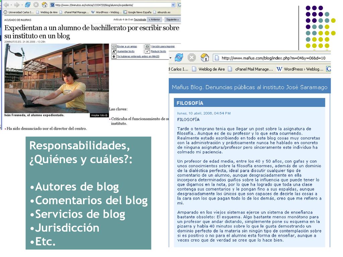Click the Mini20 download arrow icon
Image resolution: width=343 pixels, height=257 pixels.
[x=114, y=56]
